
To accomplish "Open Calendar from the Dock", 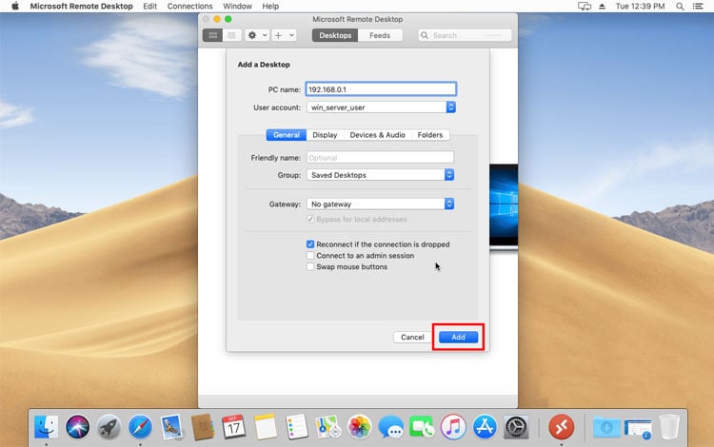I will tap(233, 427).
